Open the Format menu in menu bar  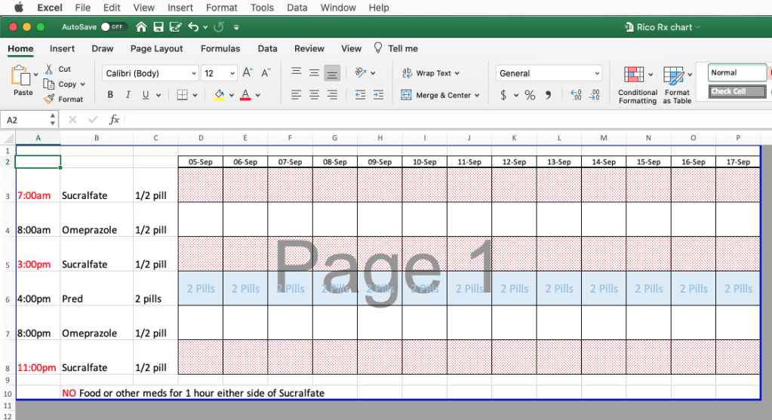221,8
